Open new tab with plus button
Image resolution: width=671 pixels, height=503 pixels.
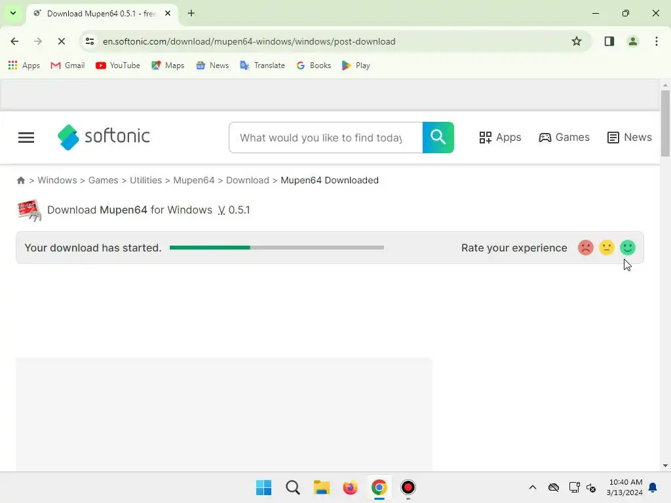click(191, 13)
